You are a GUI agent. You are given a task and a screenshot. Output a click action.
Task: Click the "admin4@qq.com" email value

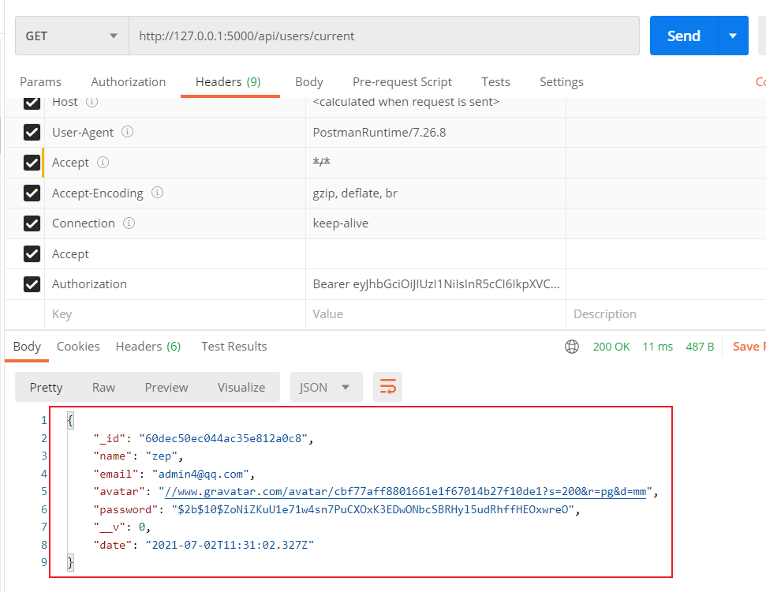point(200,475)
